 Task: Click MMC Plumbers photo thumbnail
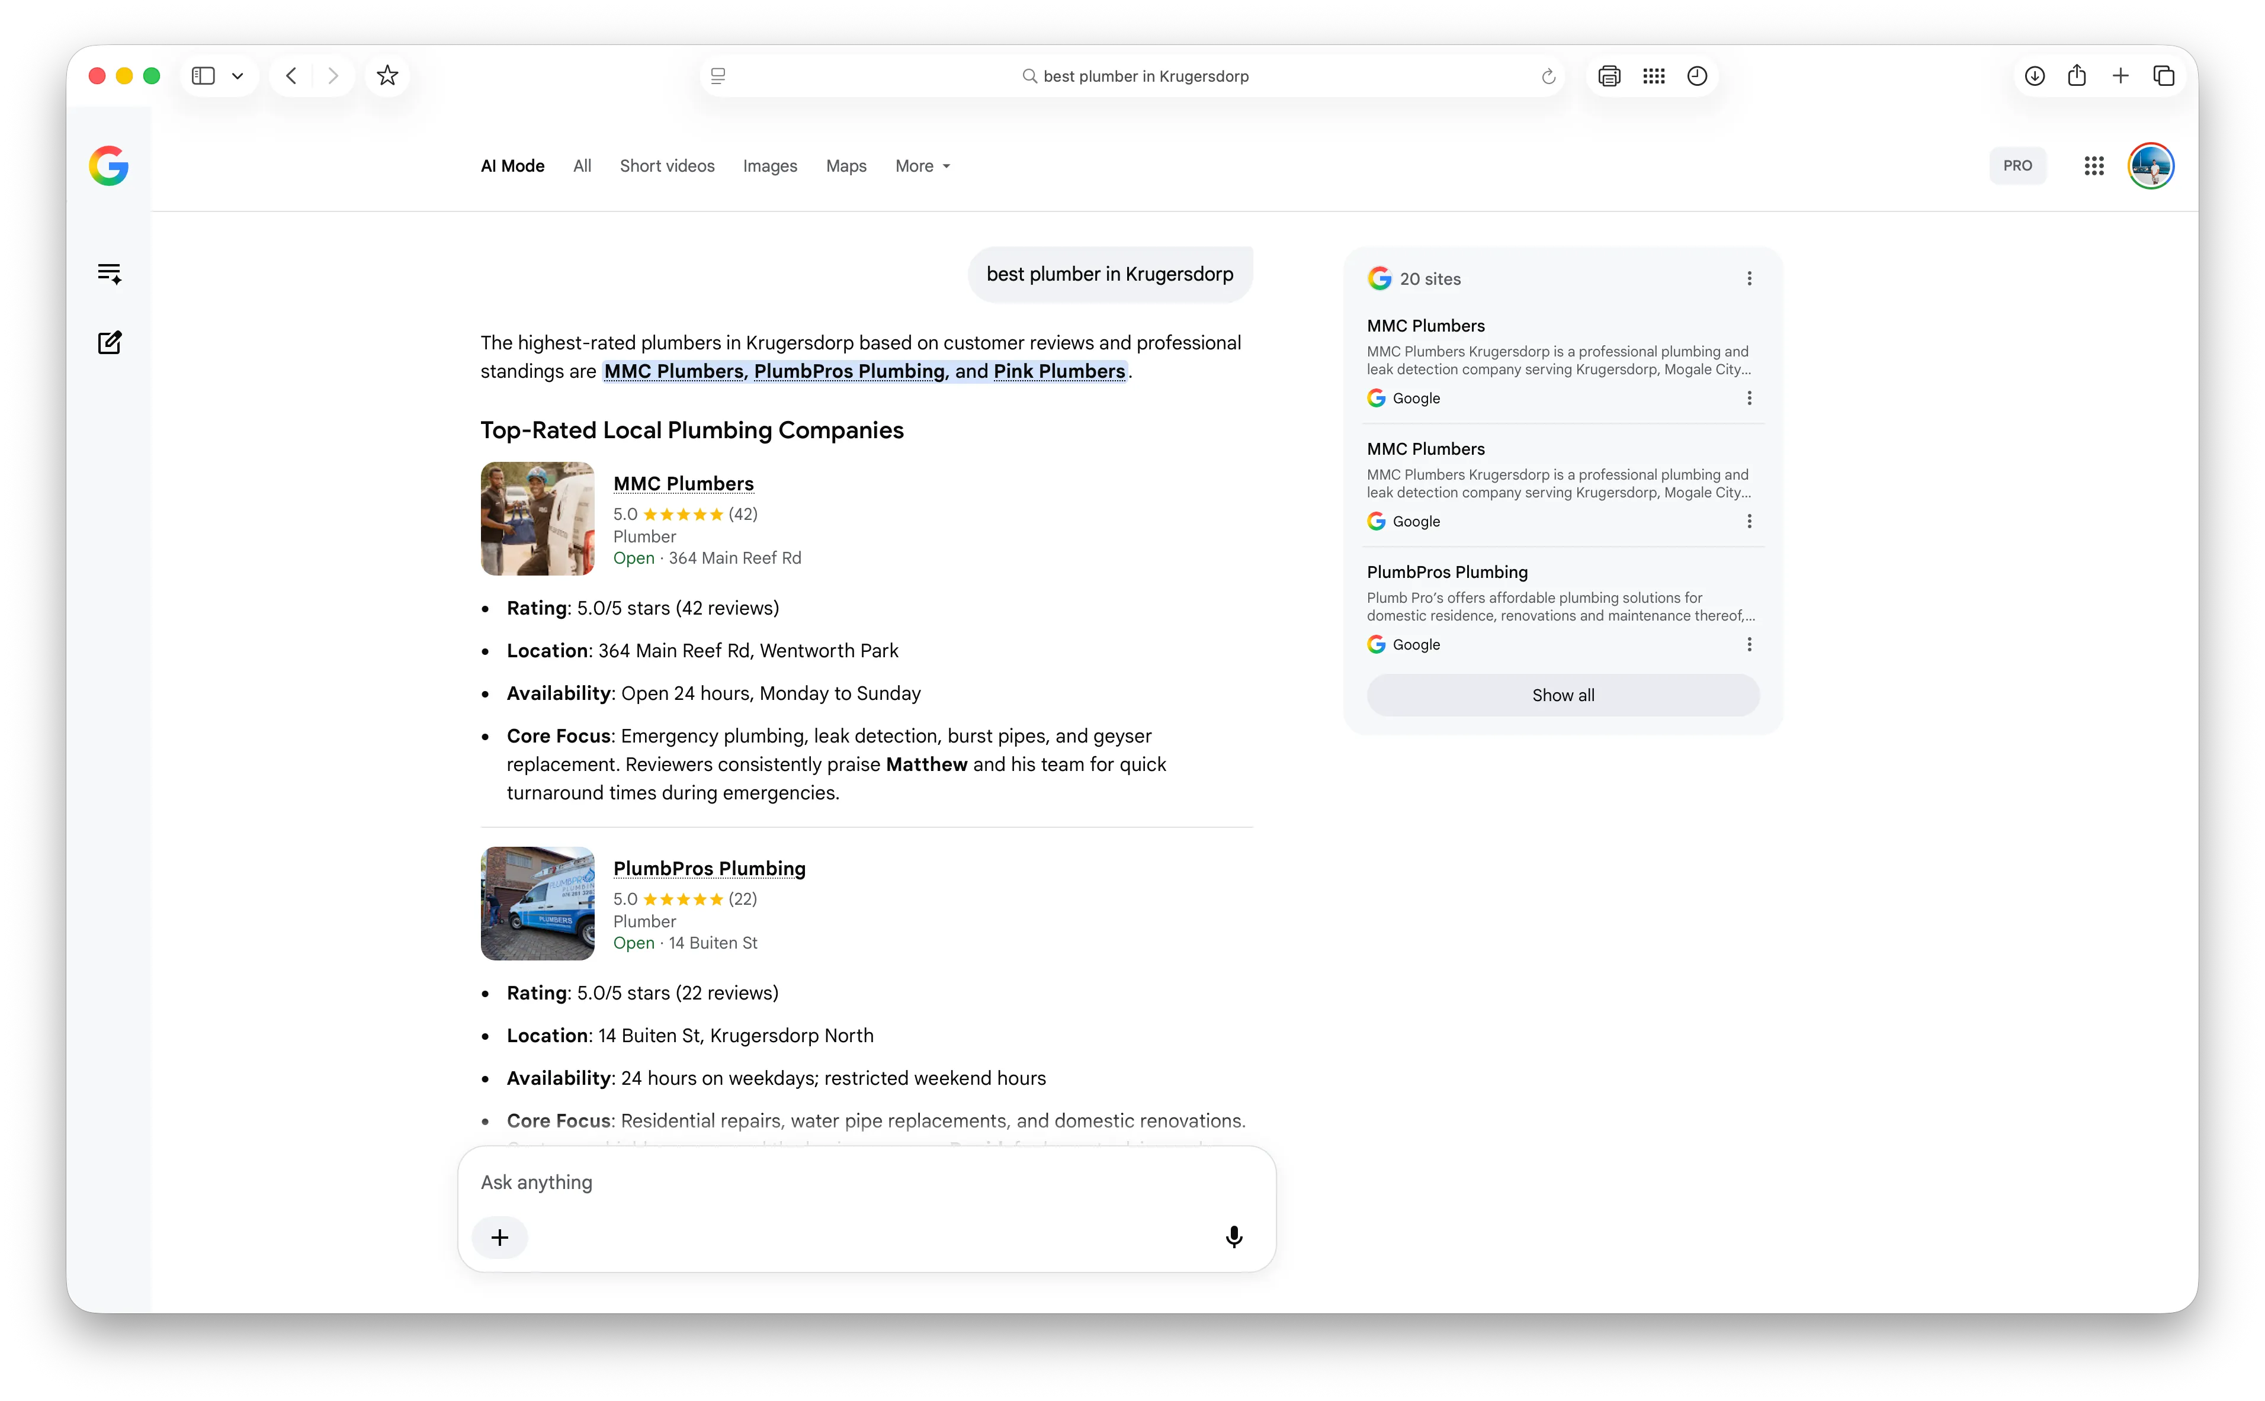[537, 519]
